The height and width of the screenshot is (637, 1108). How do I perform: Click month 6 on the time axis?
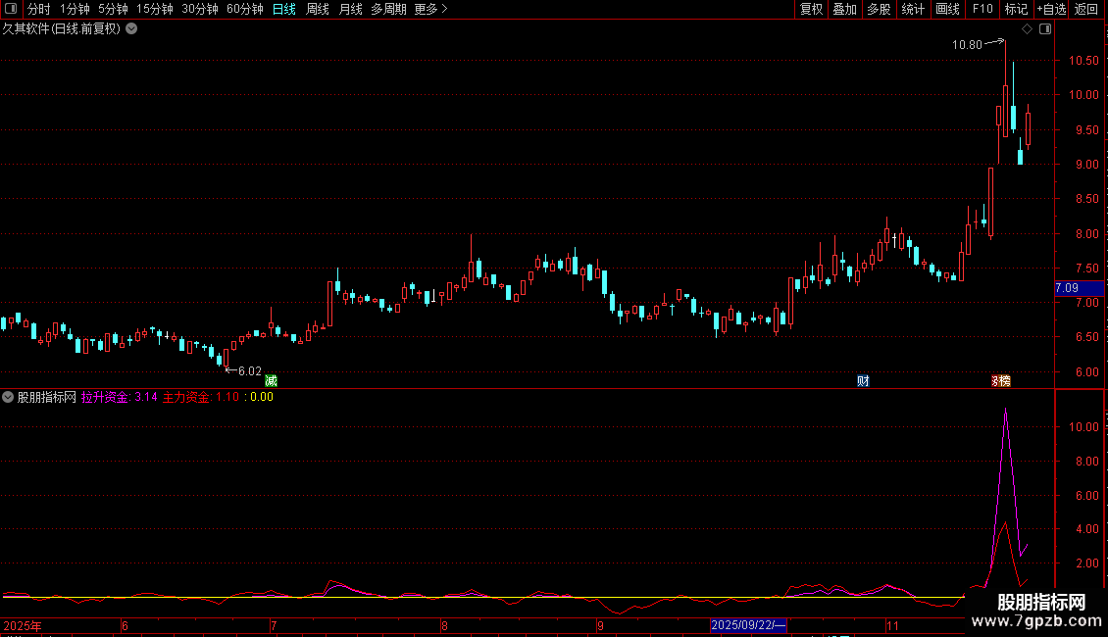click(125, 625)
